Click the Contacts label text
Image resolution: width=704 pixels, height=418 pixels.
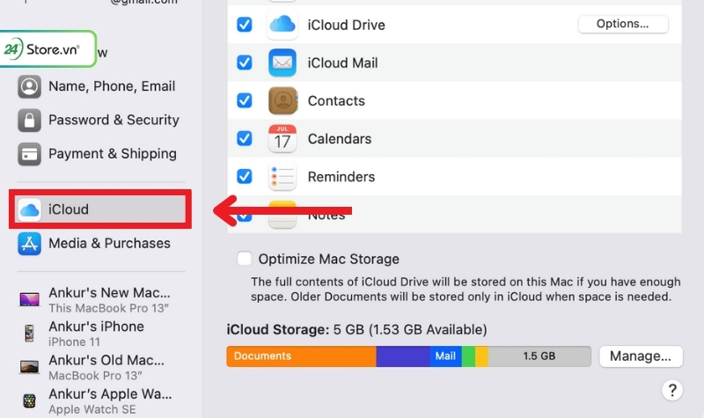336,100
